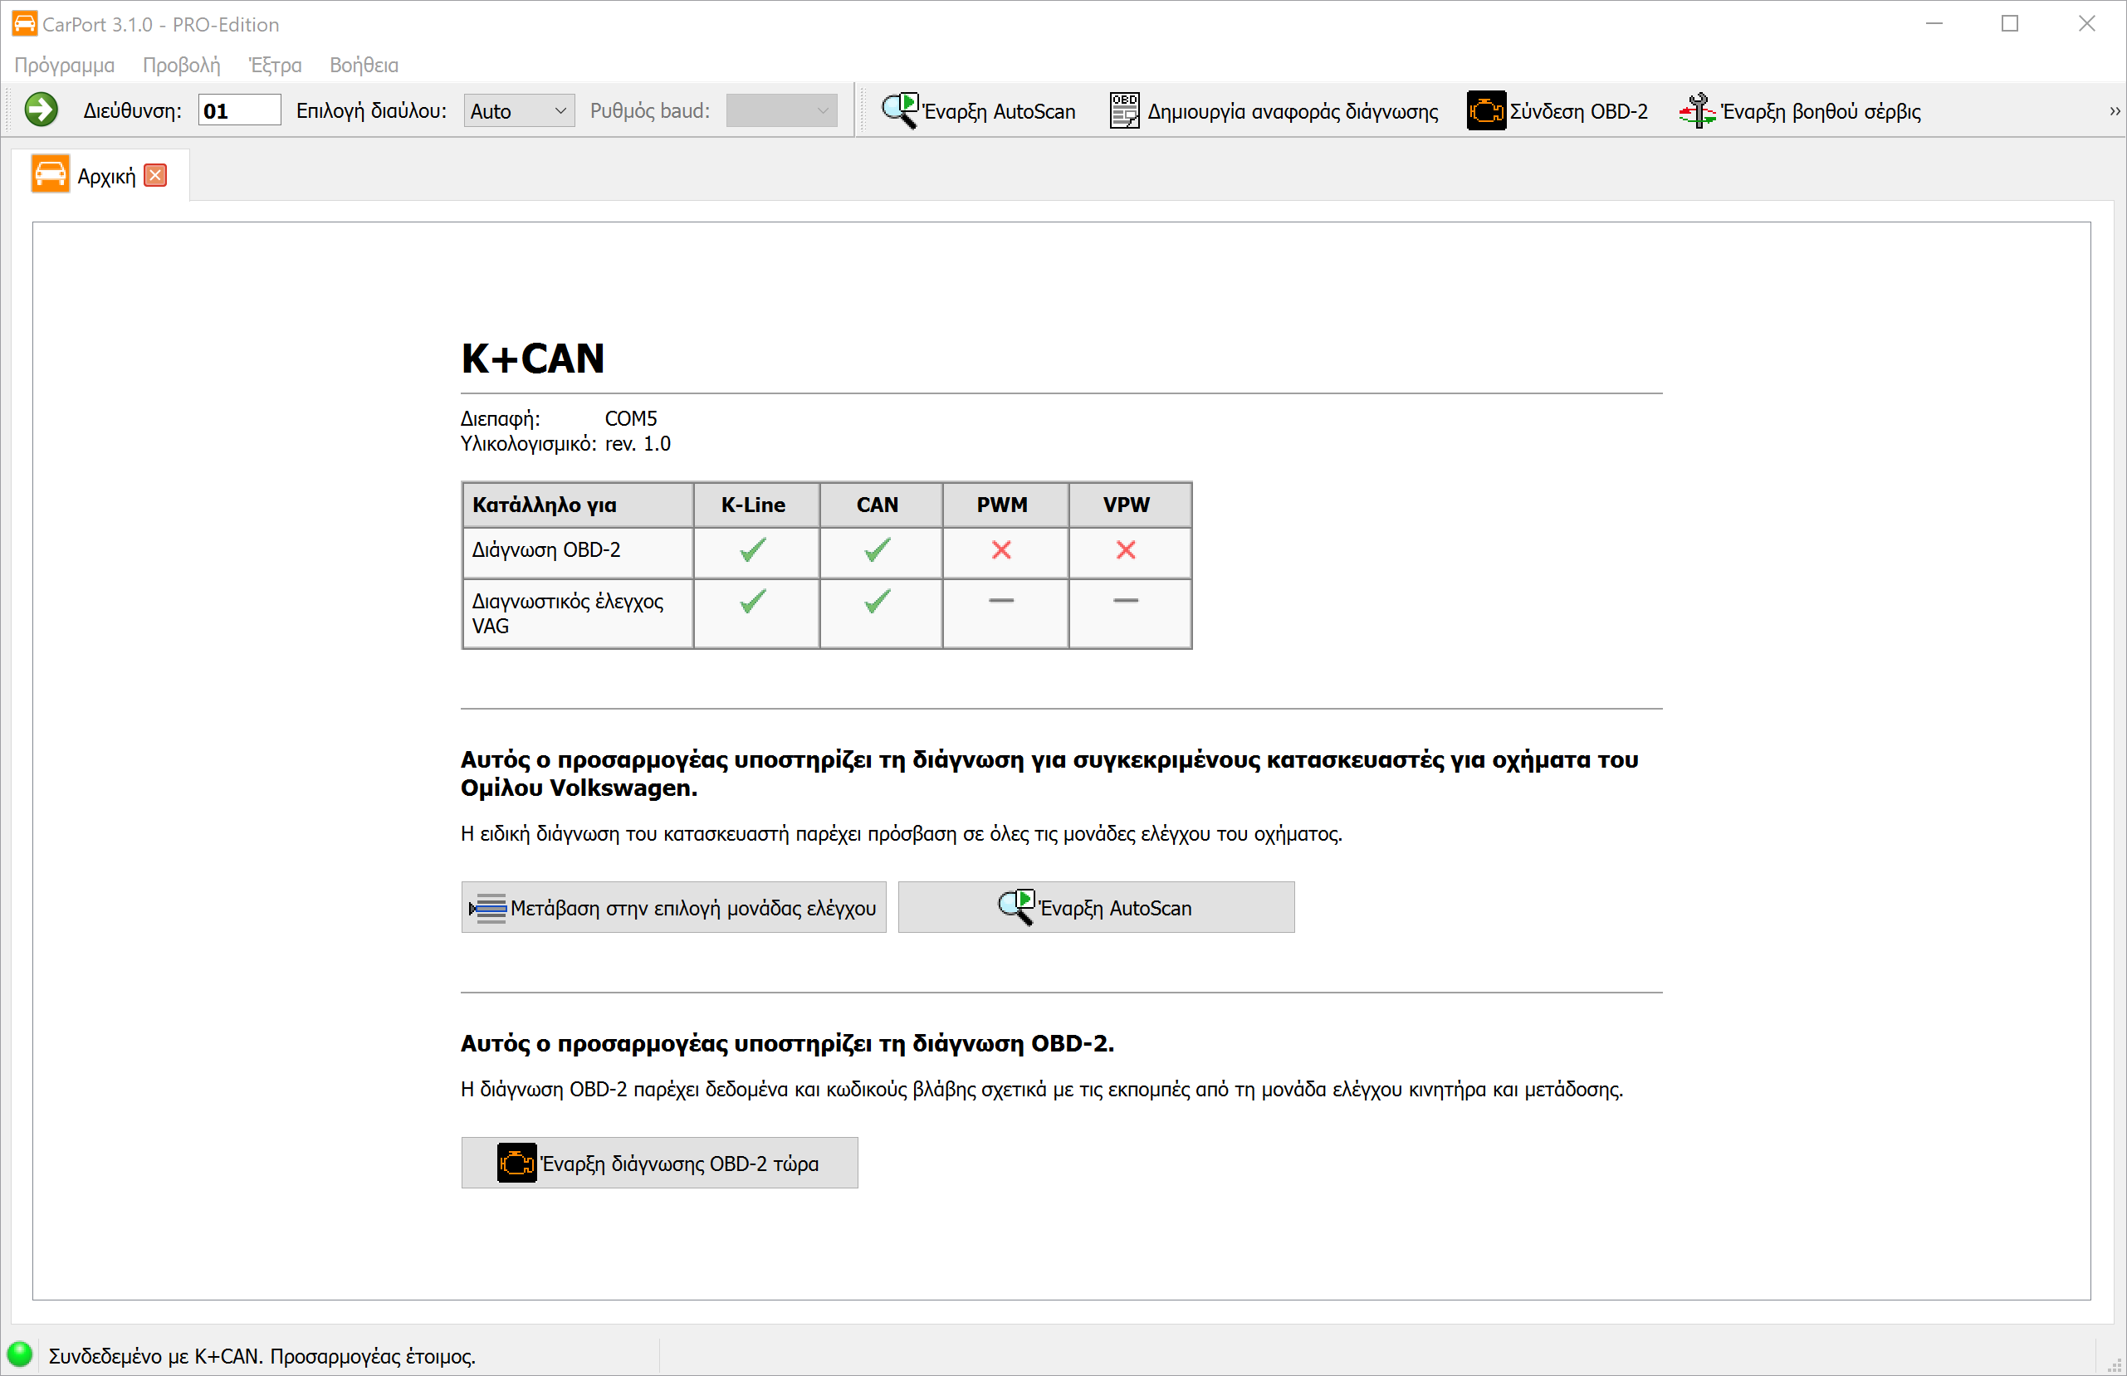
Task: Click Έναρξη βοηθού σέρβις wrench icon
Action: [1696, 110]
